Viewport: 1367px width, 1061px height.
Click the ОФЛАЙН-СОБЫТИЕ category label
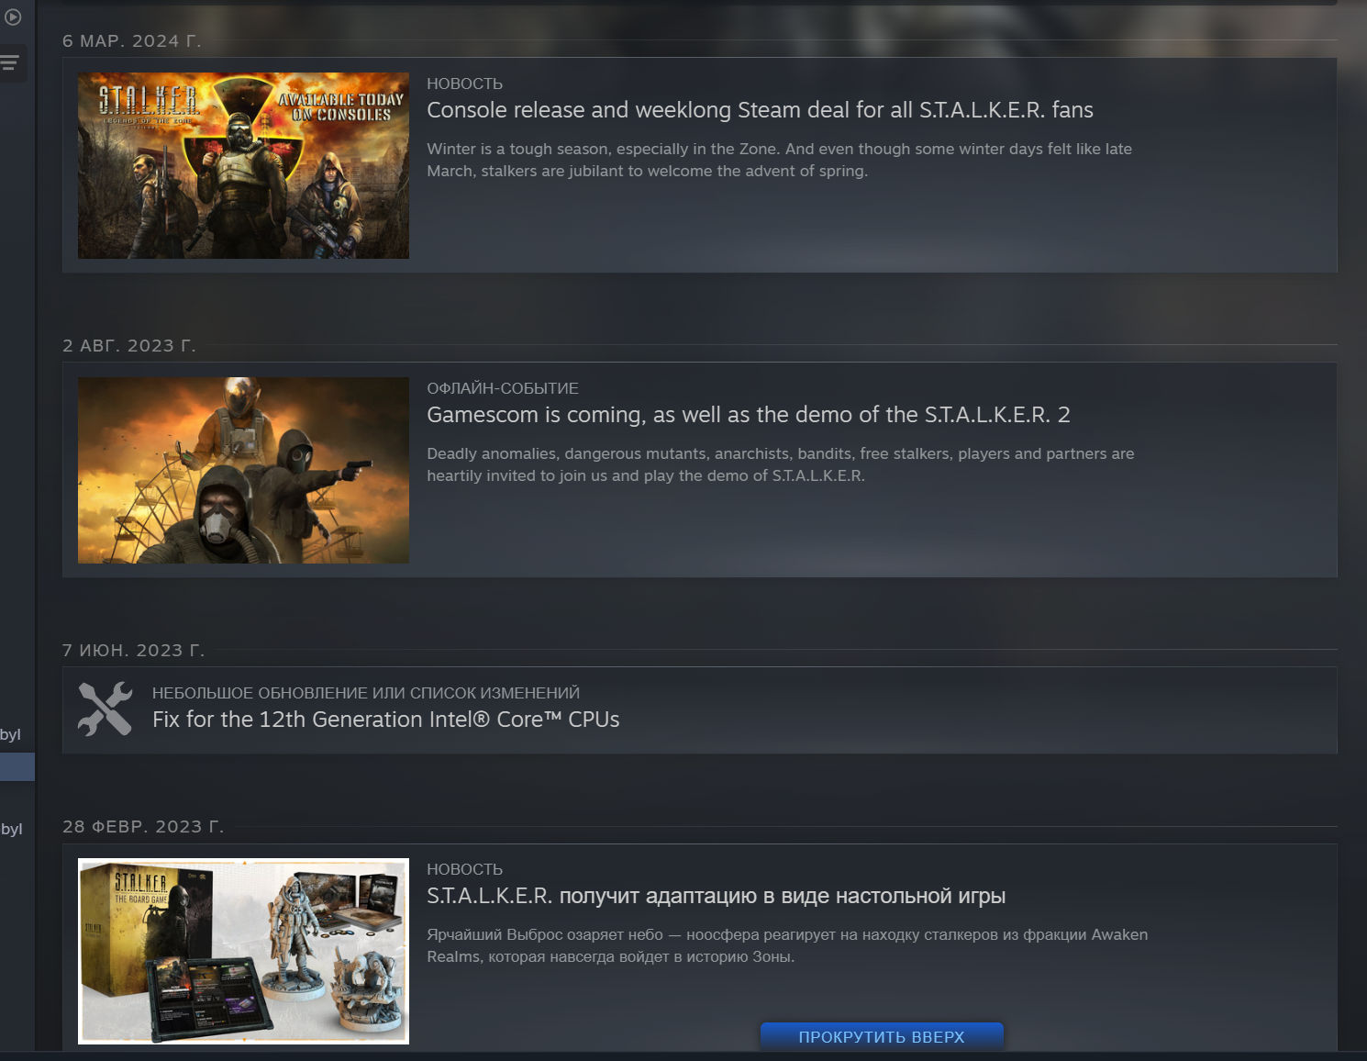pyautogui.click(x=503, y=388)
